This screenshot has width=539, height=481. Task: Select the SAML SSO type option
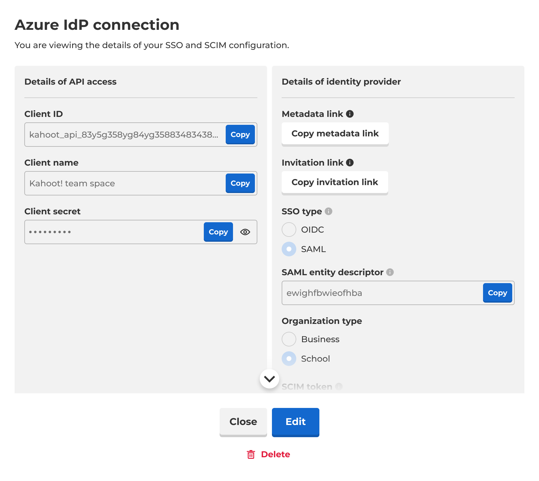[289, 249]
